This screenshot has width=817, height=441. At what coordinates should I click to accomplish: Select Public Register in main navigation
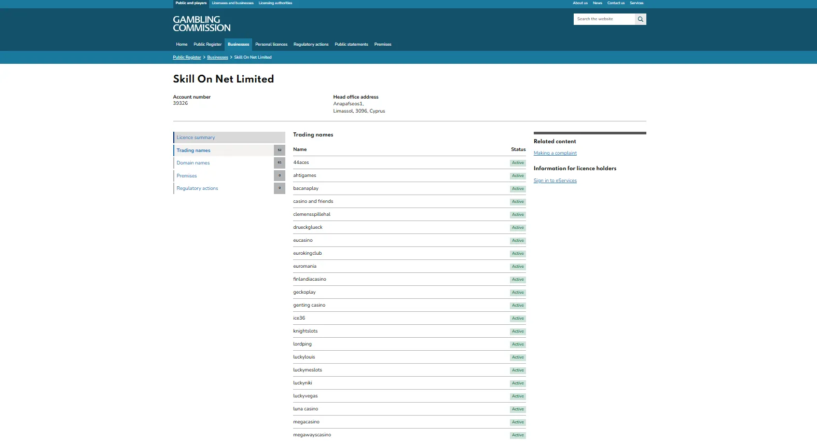click(x=207, y=45)
